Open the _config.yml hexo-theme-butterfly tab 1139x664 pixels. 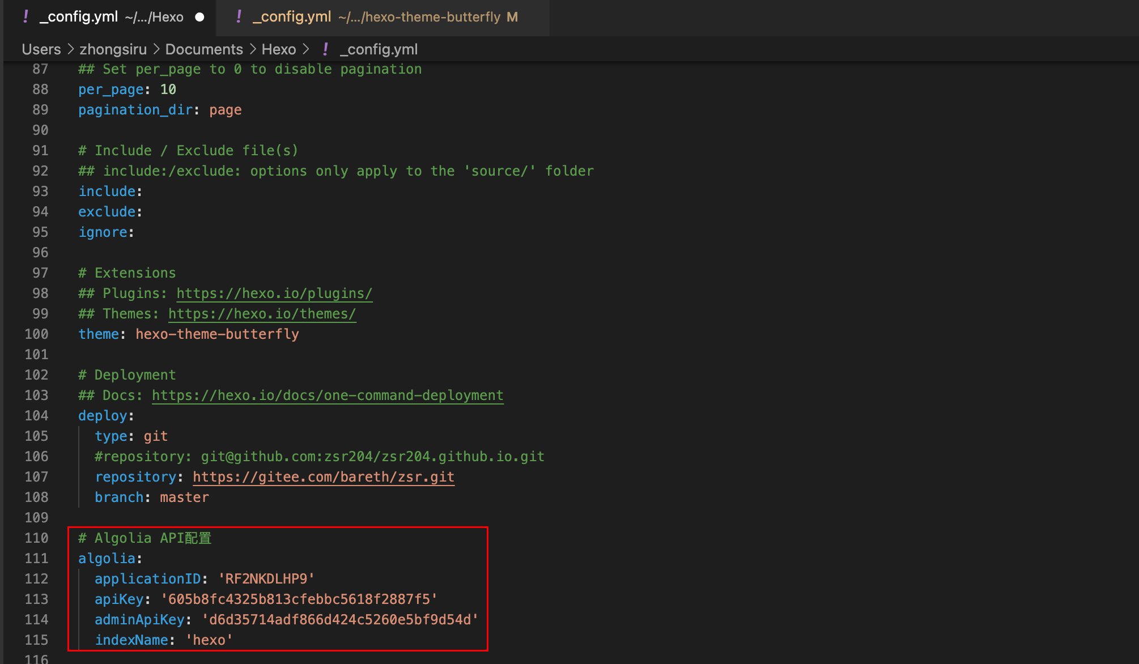click(383, 17)
